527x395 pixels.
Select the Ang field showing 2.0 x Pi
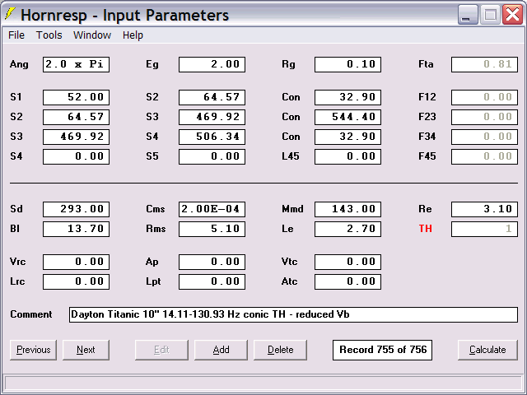76,64
